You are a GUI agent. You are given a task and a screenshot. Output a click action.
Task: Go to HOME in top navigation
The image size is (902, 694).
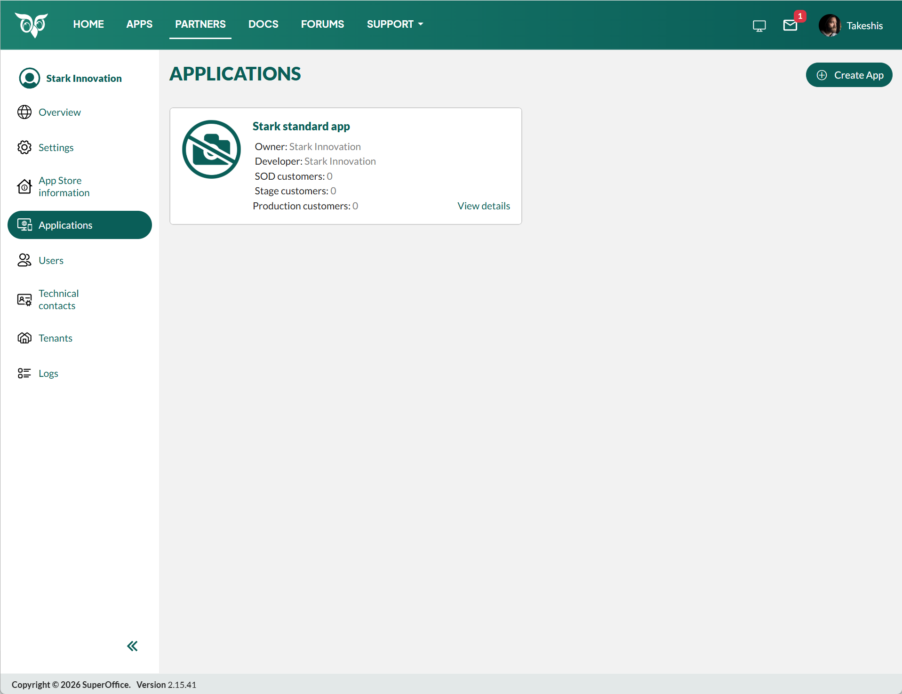(x=88, y=24)
